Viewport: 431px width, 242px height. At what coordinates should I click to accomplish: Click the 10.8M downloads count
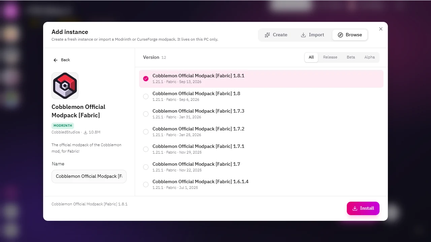(92, 132)
